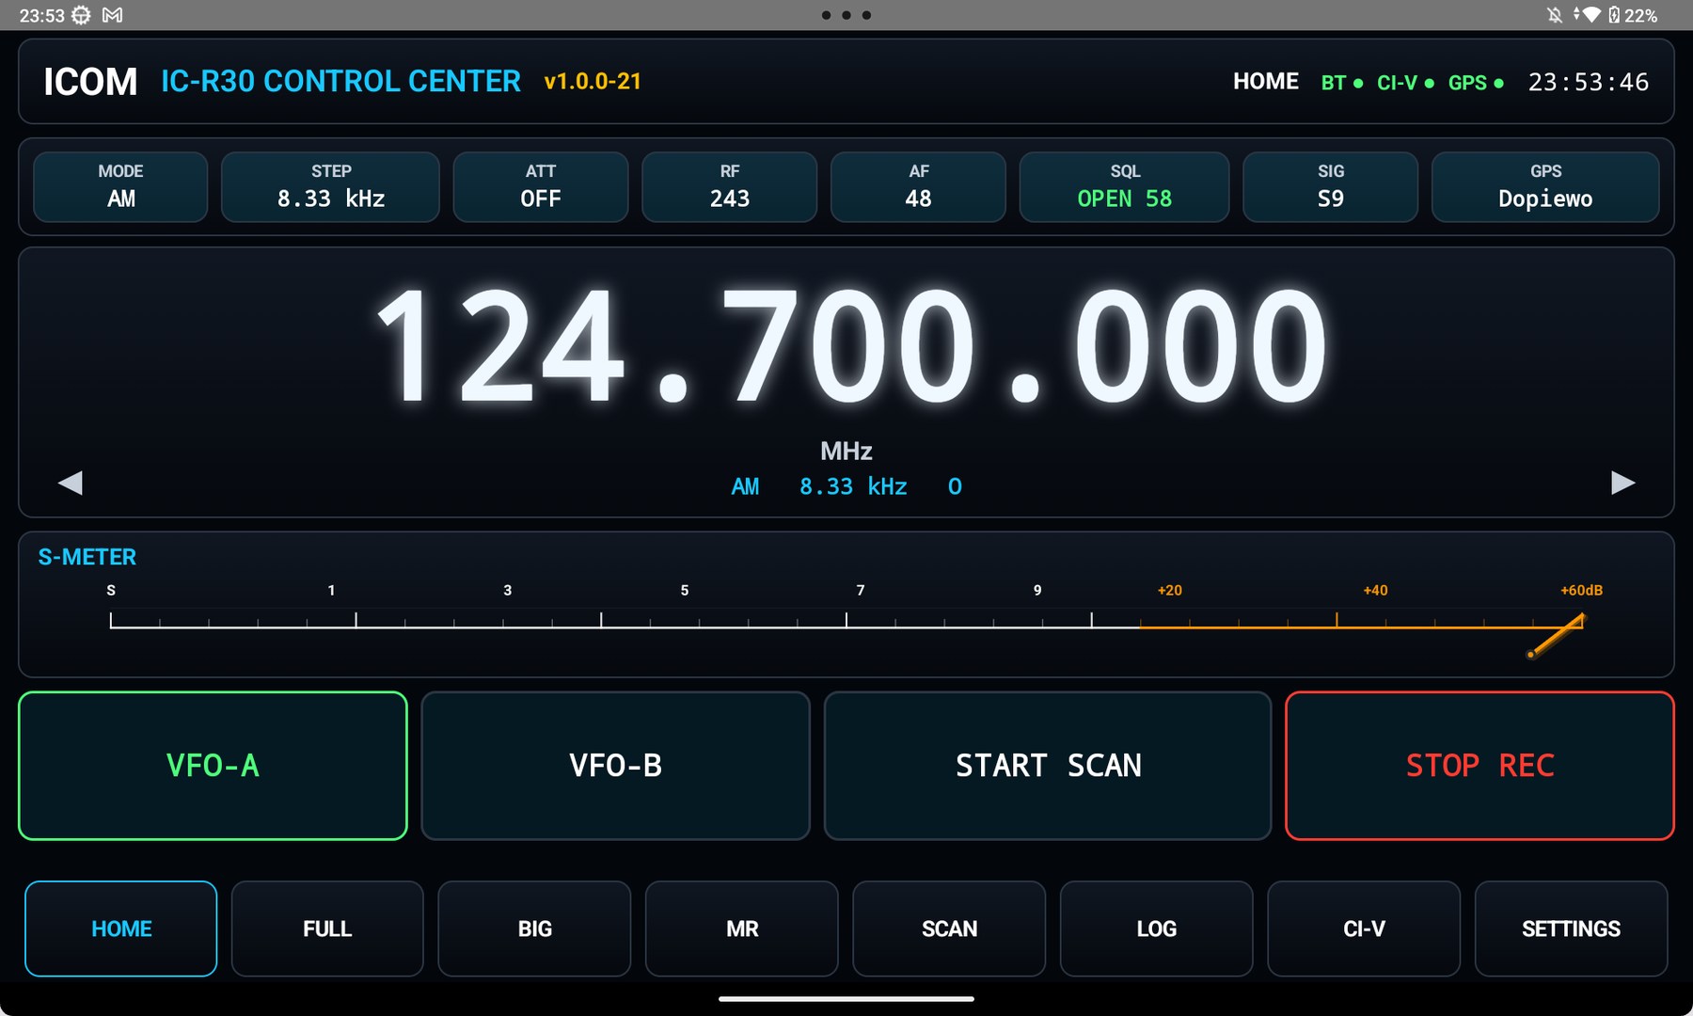The width and height of the screenshot is (1693, 1016).
Task: Tap the +40 scale label on the S-meter
Action: click(x=1375, y=590)
